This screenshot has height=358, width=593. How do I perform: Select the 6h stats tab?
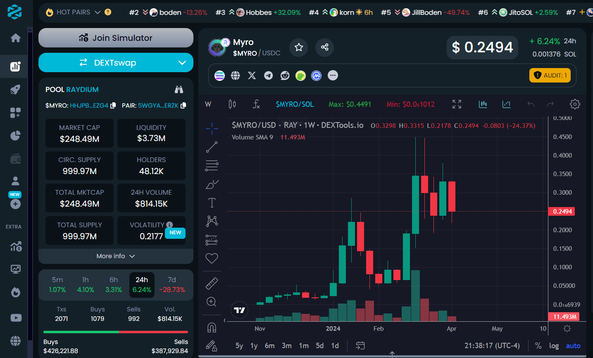[x=114, y=285]
